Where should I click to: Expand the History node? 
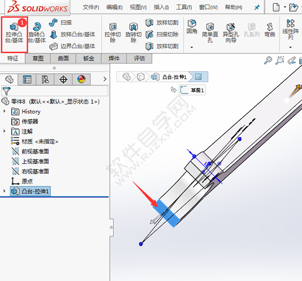[x=5, y=111]
